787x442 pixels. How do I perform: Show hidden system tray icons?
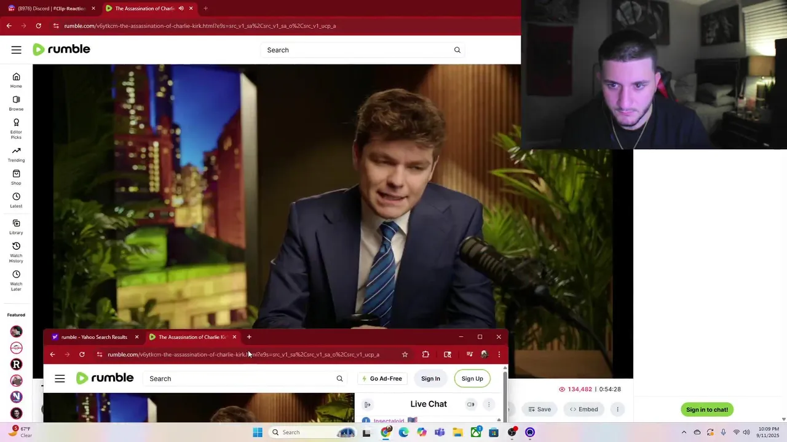(x=684, y=432)
